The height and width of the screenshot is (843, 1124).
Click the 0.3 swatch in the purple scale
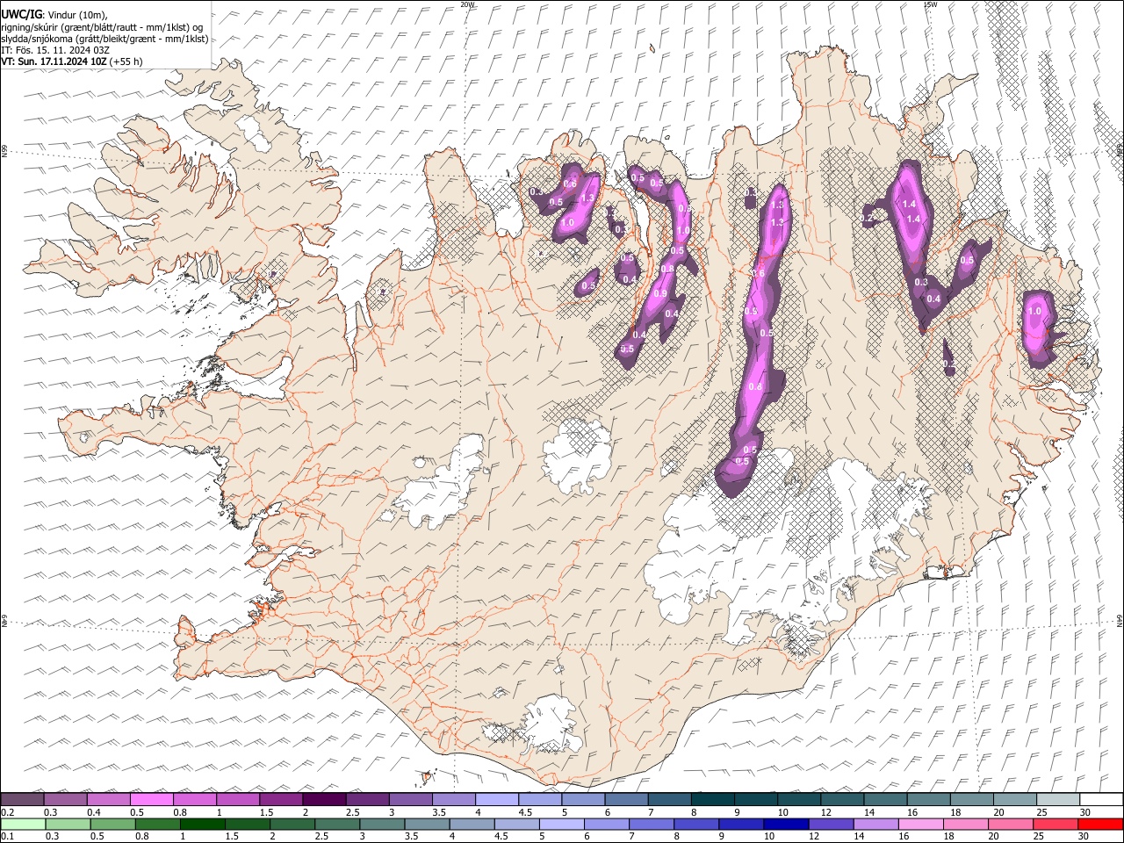coord(66,800)
